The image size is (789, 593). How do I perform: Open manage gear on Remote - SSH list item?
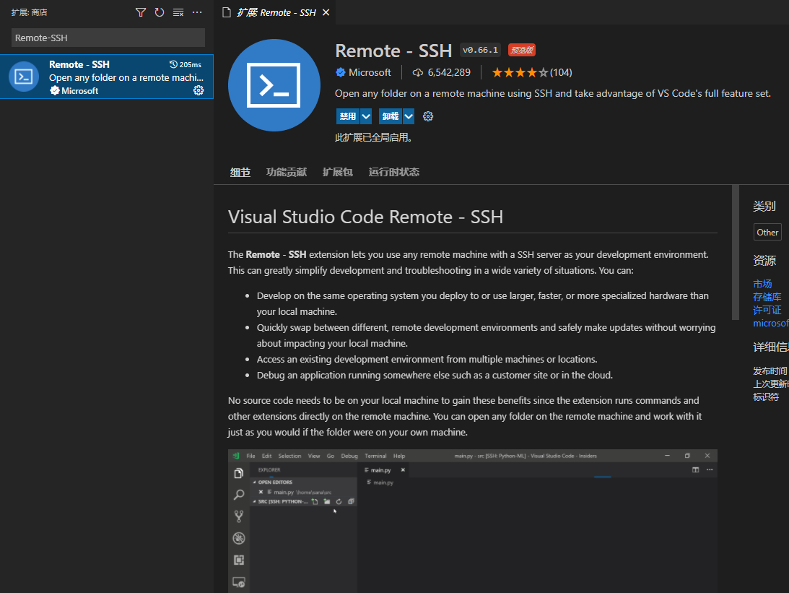(199, 90)
